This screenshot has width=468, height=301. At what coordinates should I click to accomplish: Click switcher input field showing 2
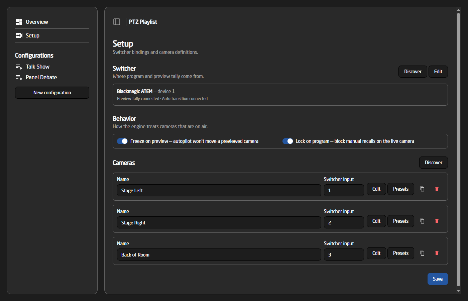(x=344, y=222)
